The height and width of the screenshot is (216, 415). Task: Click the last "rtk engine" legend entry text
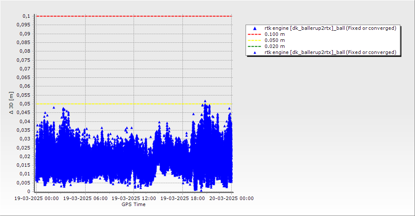(x=330, y=52)
